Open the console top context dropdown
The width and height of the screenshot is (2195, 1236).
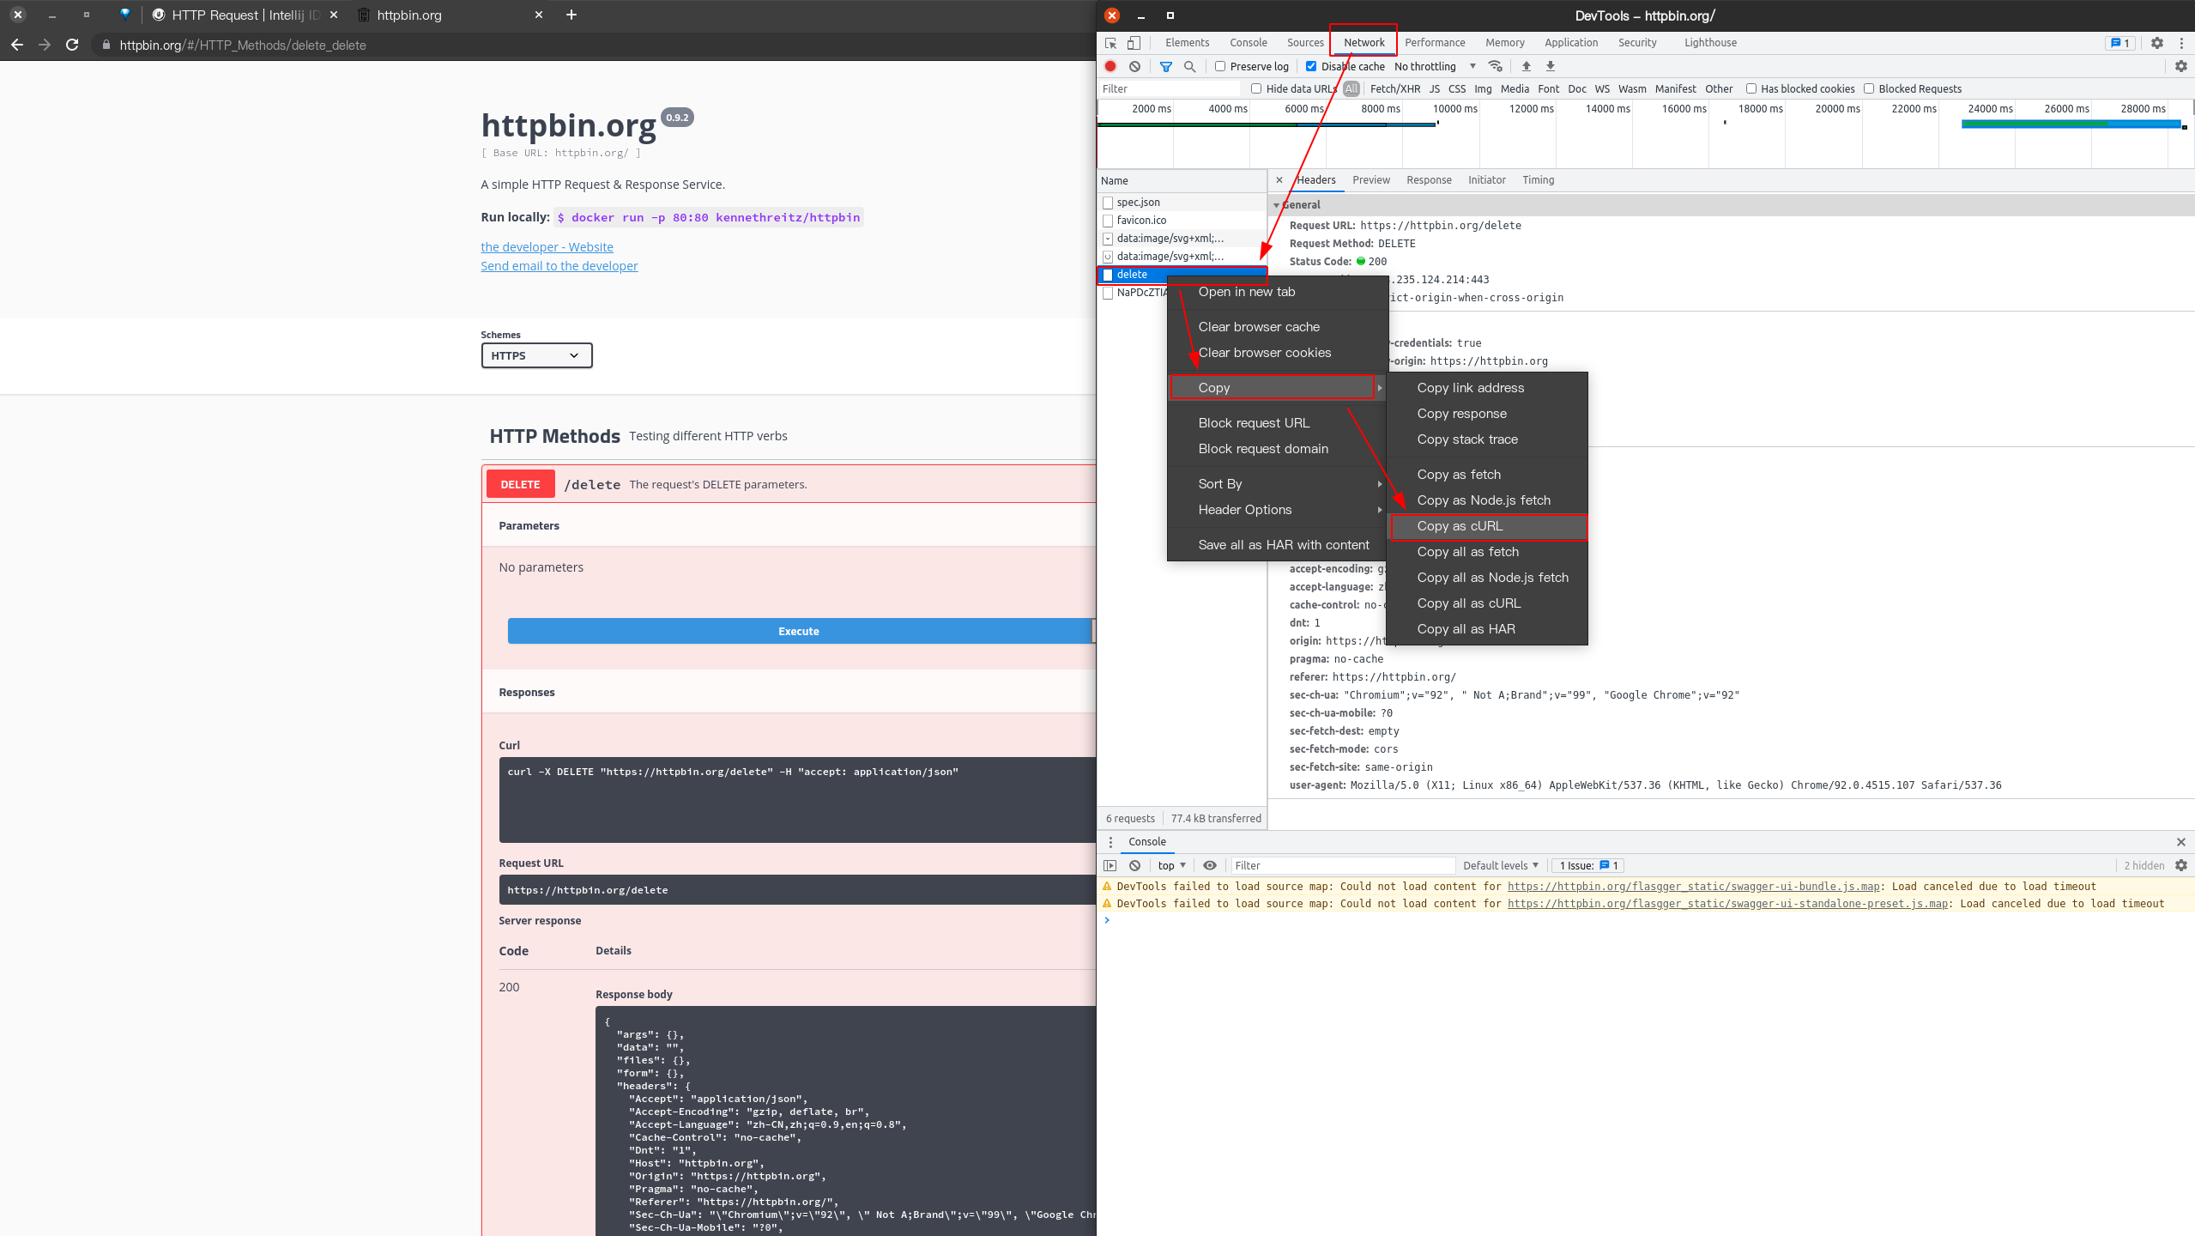(x=1171, y=865)
